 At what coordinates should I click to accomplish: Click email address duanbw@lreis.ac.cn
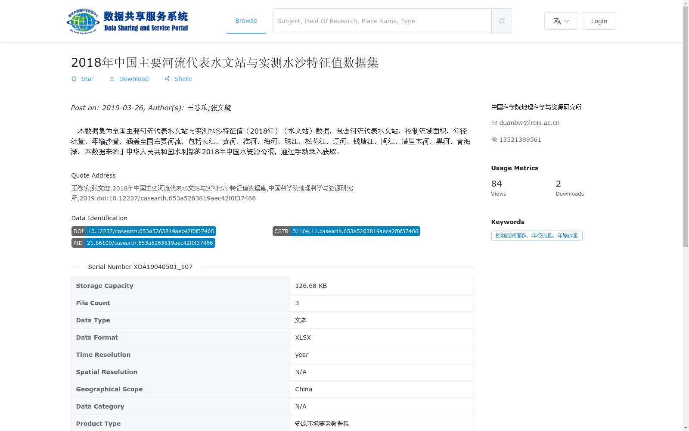click(529, 123)
